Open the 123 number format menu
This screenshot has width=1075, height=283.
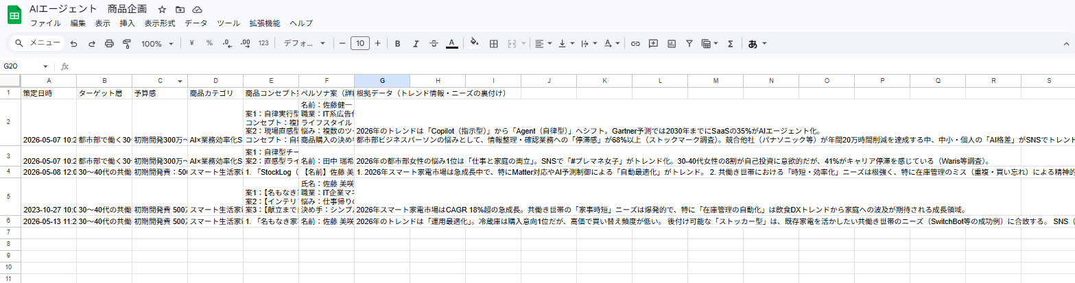tap(263, 43)
